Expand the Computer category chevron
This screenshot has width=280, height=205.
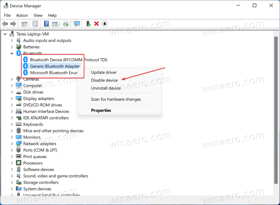(x=12, y=86)
